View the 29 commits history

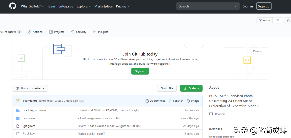(155, 101)
